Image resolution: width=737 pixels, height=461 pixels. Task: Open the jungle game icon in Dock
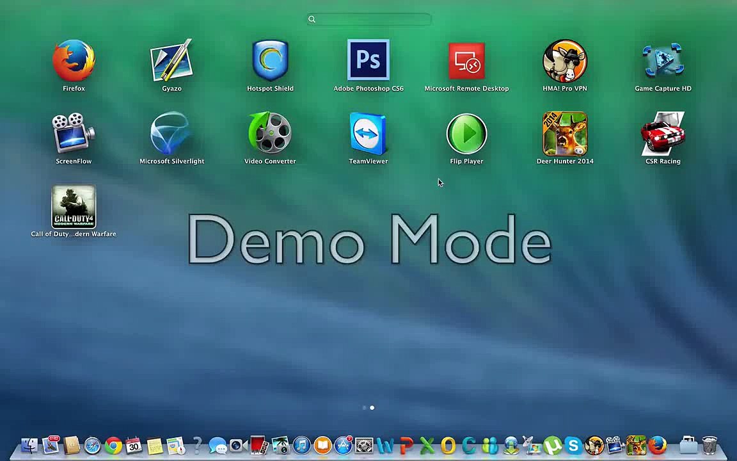tap(636, 446)
